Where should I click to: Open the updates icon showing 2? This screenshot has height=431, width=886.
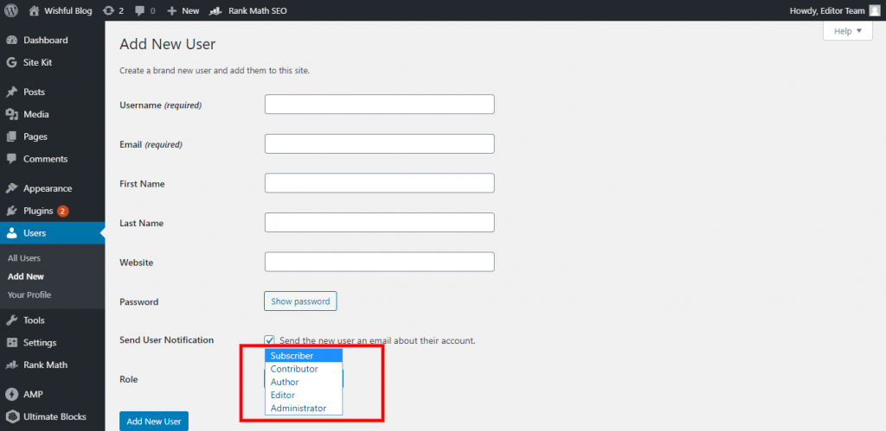(108, 10)
